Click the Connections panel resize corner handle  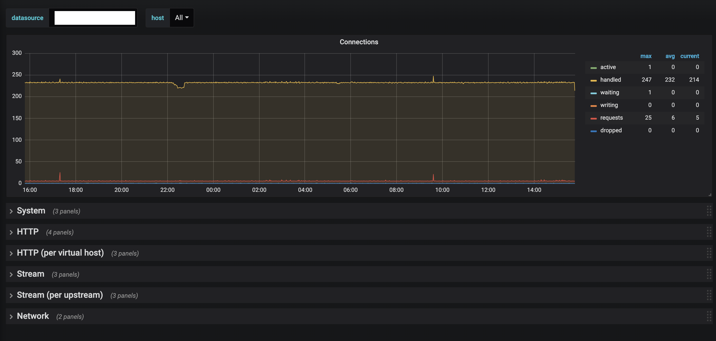pos(710,195)
